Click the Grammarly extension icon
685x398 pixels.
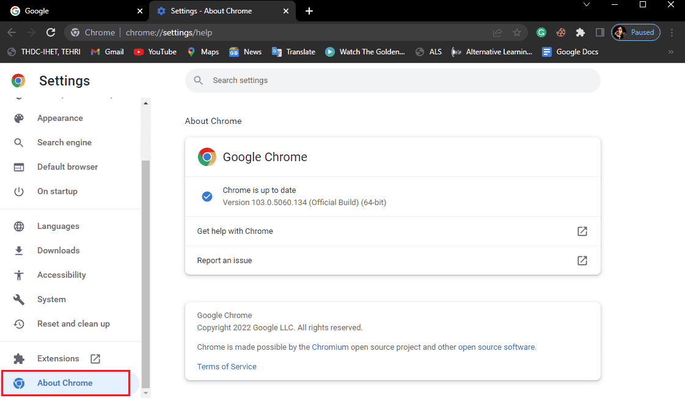541,32
